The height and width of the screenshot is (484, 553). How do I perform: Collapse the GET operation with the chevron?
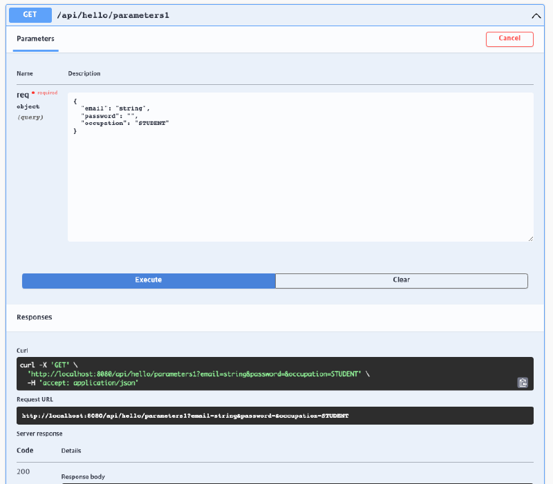[536, 15]
